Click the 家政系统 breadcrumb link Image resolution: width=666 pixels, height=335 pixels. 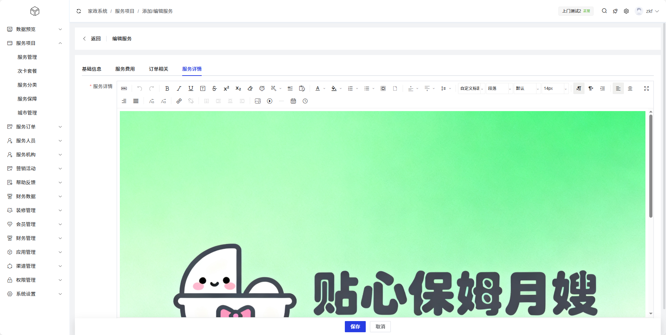(98, 11)
